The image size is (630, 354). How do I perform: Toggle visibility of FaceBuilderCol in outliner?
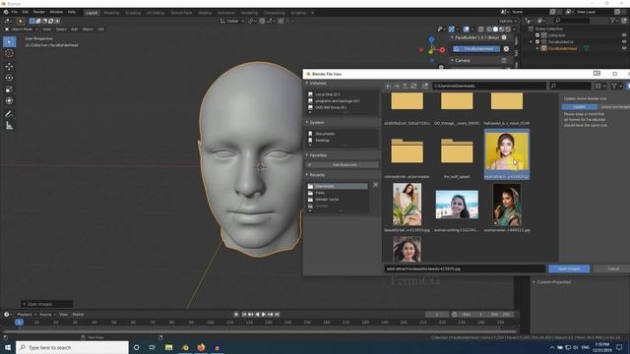pyautogui.click(x=624, y=41)
